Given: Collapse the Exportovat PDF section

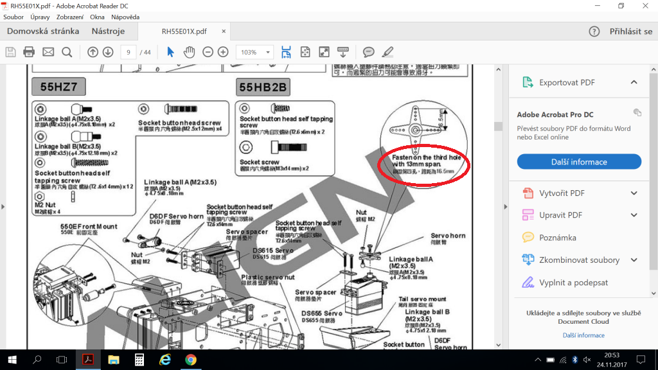Looking at the screenshot, I should [634, 82].
